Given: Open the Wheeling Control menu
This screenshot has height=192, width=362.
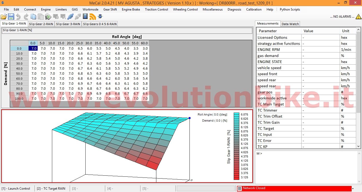Looking at the screenshot, I should (185, 9).
